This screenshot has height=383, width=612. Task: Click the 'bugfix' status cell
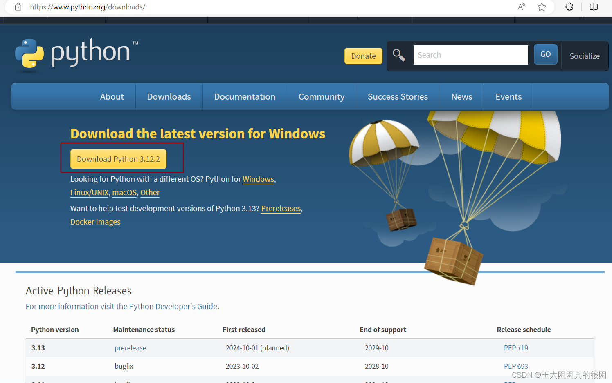[x=124, y=366]
